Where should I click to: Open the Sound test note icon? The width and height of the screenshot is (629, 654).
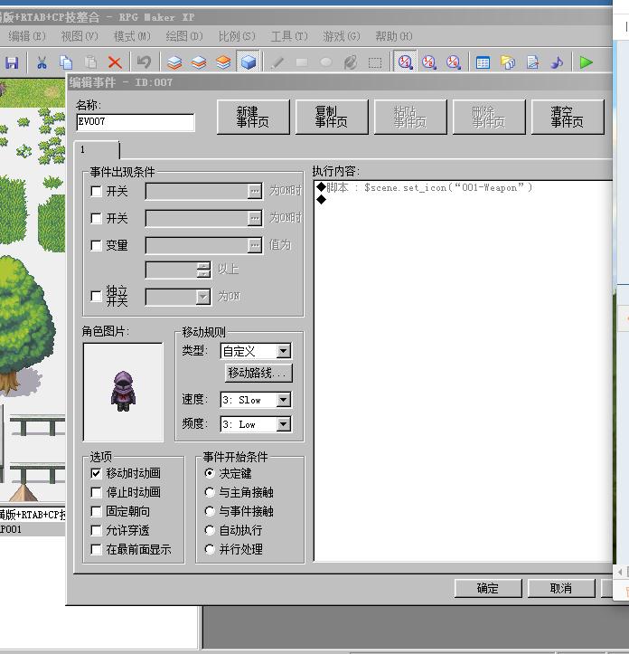(x=557, y=62)
